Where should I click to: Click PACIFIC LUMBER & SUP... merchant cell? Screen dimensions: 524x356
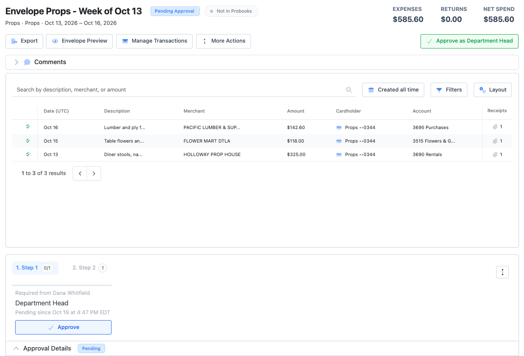pyautogui.click(x=213, y=127)
